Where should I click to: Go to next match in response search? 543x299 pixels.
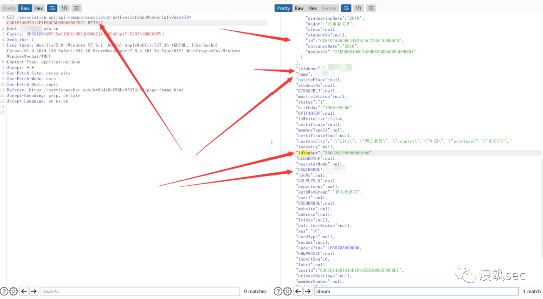pyautogui.click(x=308, y=291)
